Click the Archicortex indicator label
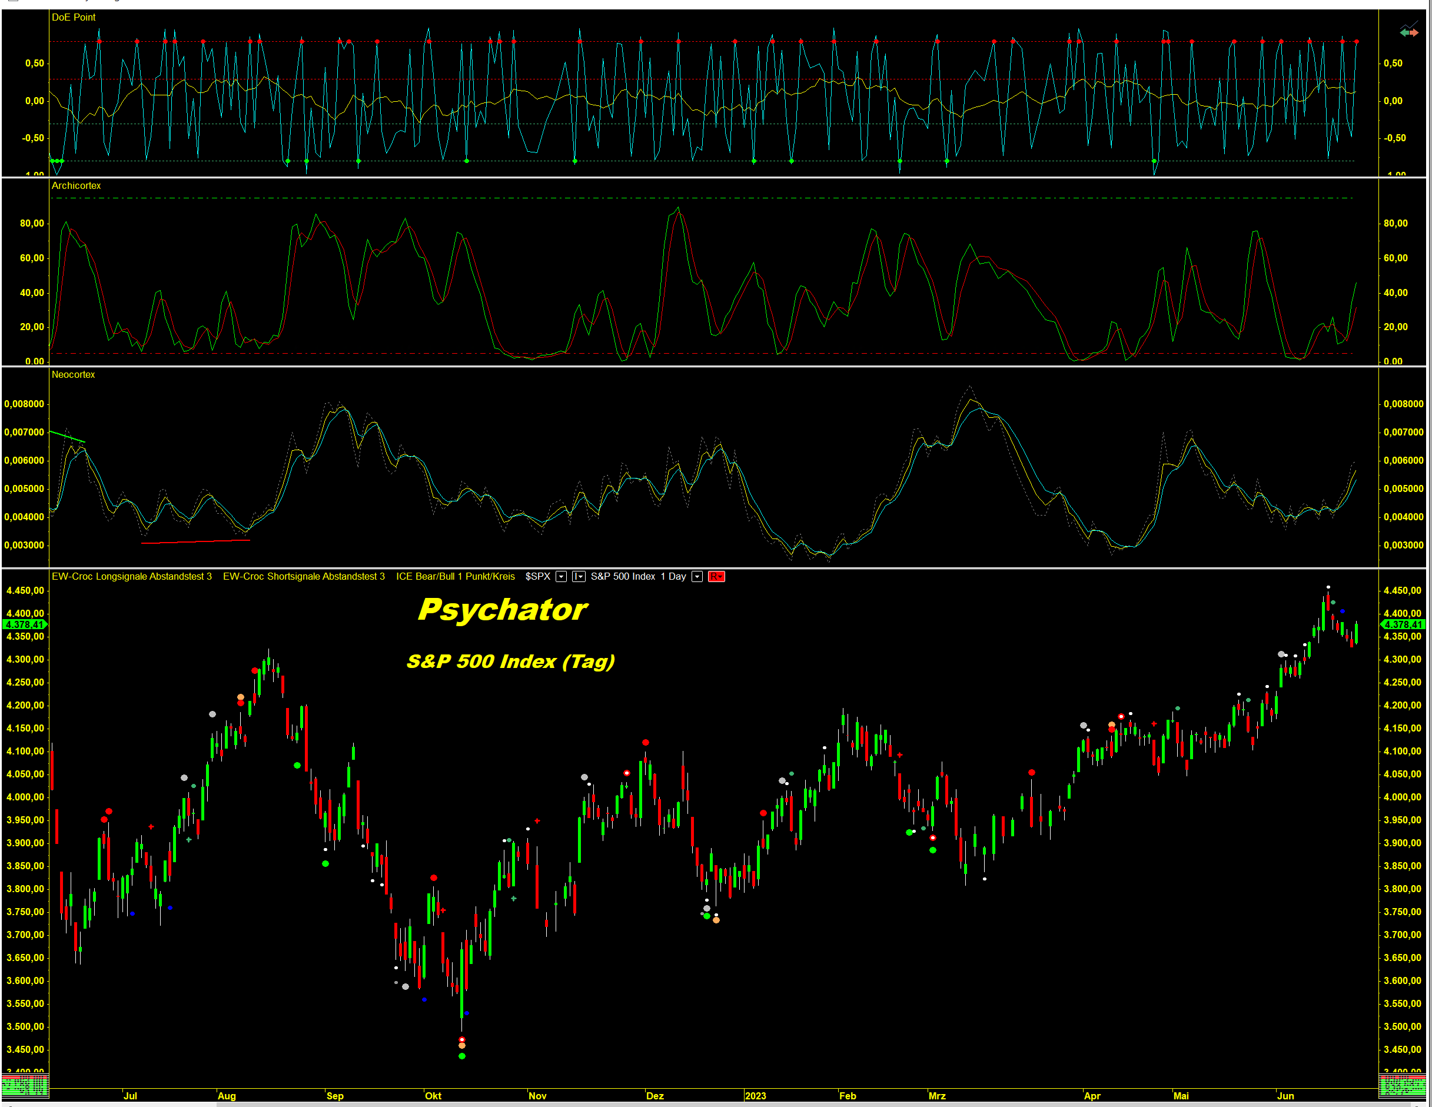The height and width of the screenshot is (1107, 1432). click(76, 185)
